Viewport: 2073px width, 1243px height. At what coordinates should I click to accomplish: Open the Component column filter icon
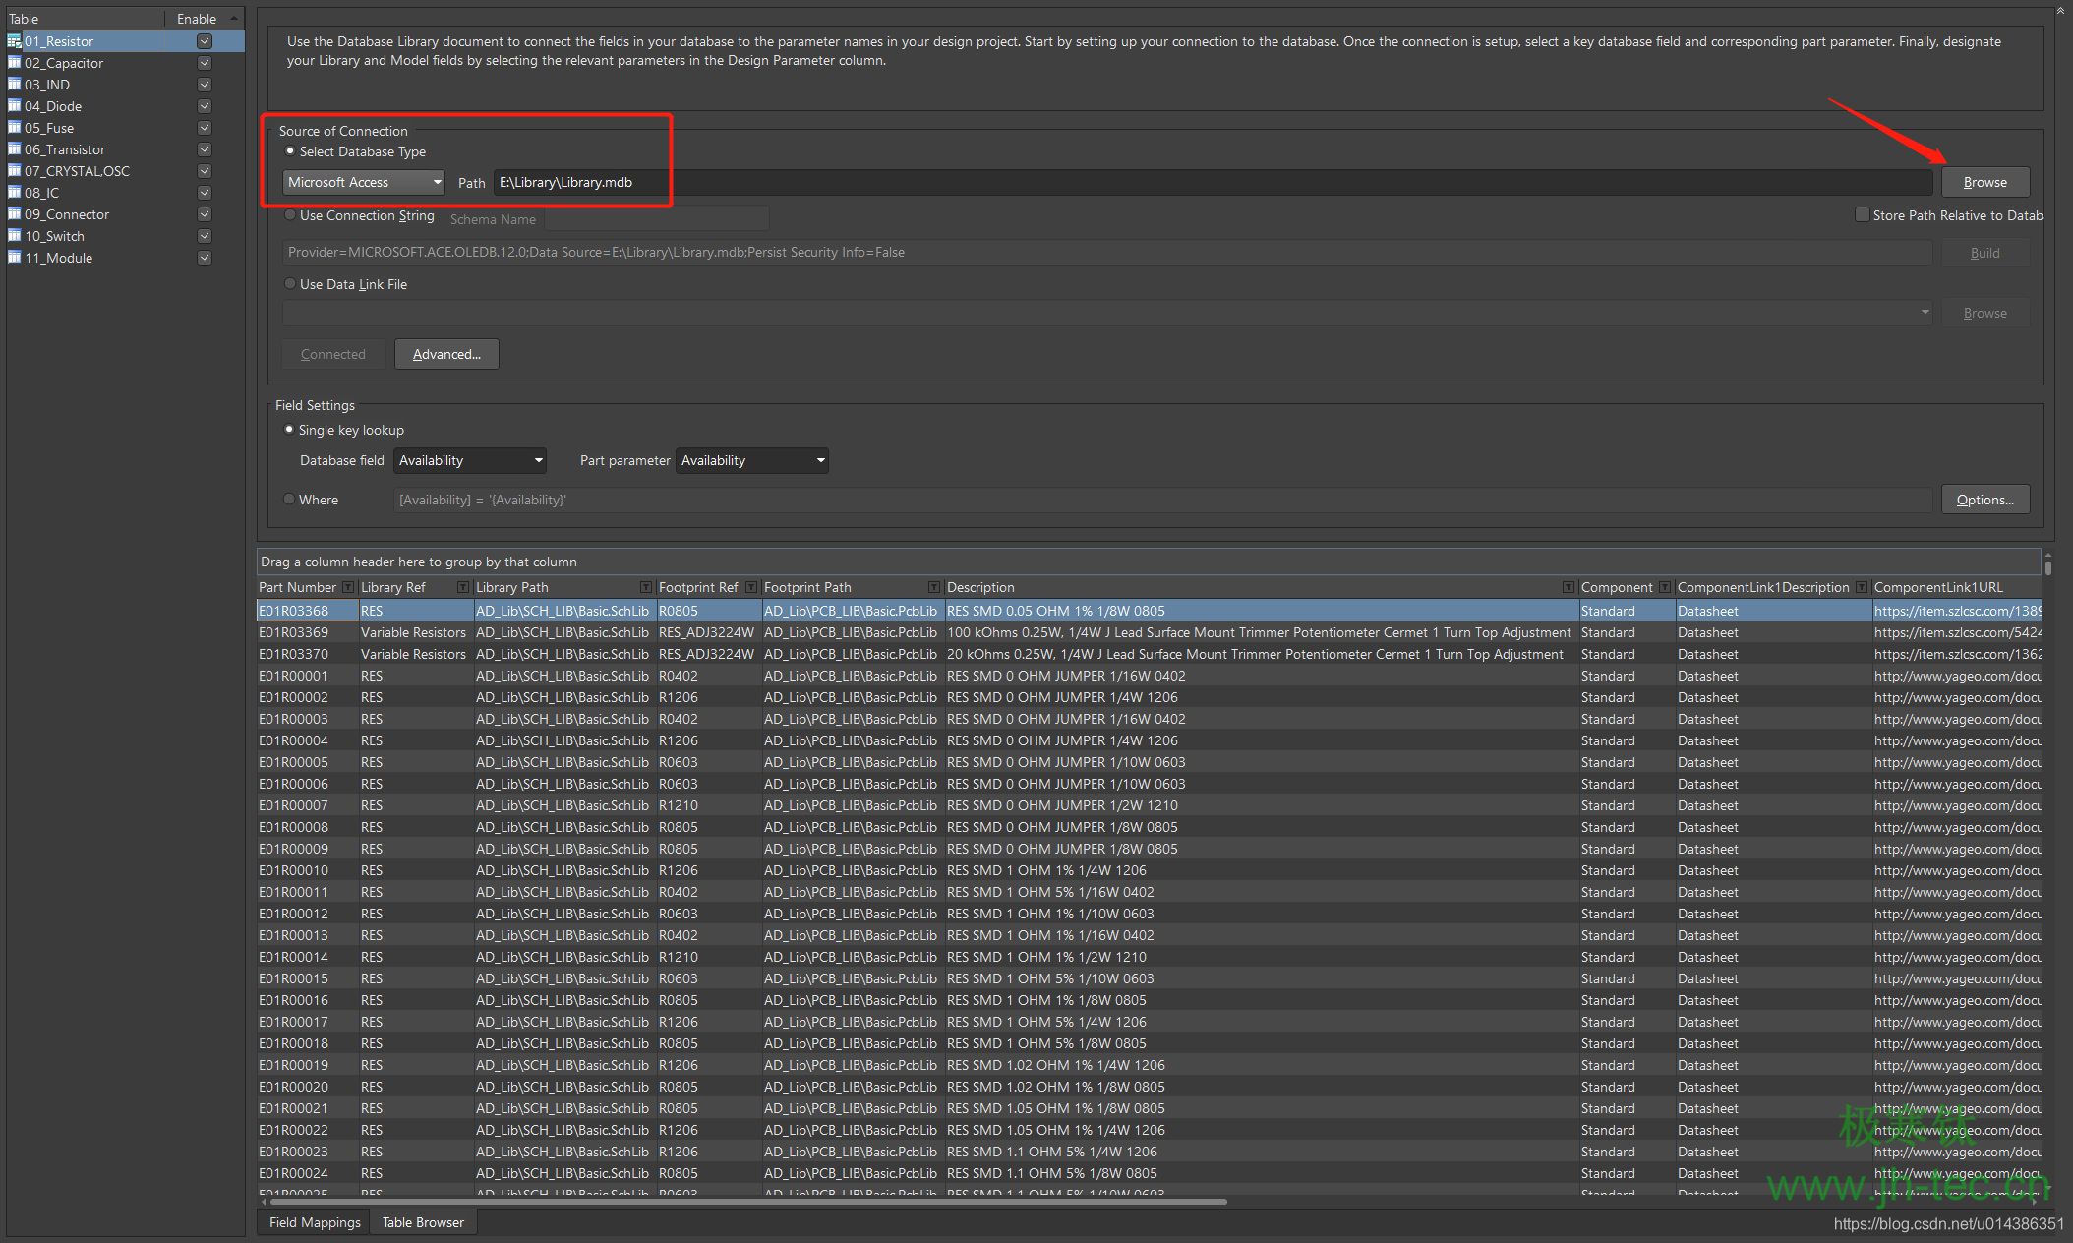(1664, 587)
